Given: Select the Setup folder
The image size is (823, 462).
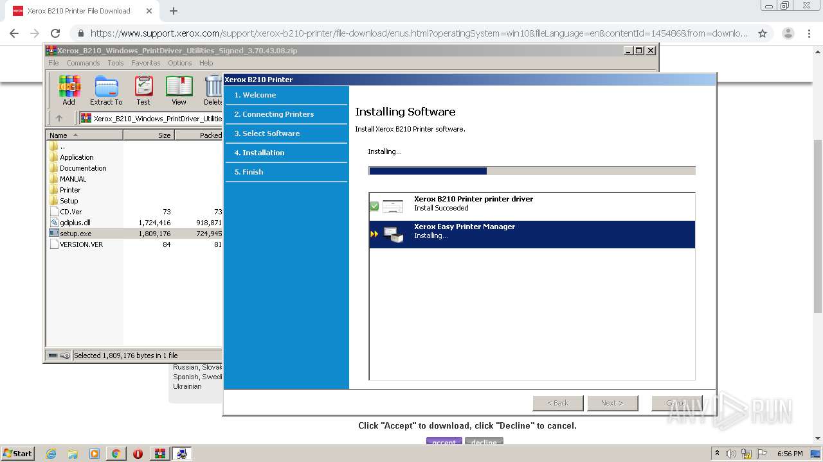Looking at the screenshot, I should 134,201.
